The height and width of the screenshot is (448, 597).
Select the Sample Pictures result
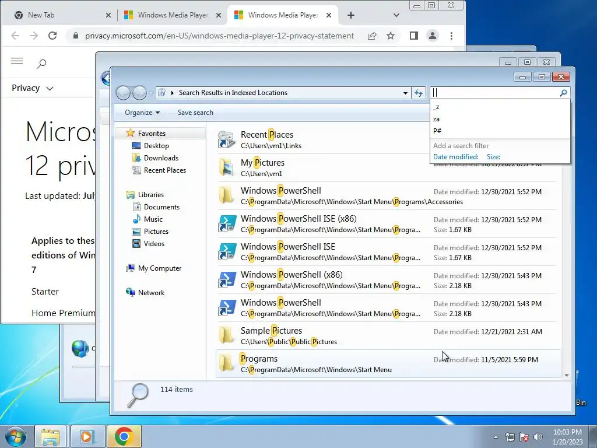[x=388, y=335]
